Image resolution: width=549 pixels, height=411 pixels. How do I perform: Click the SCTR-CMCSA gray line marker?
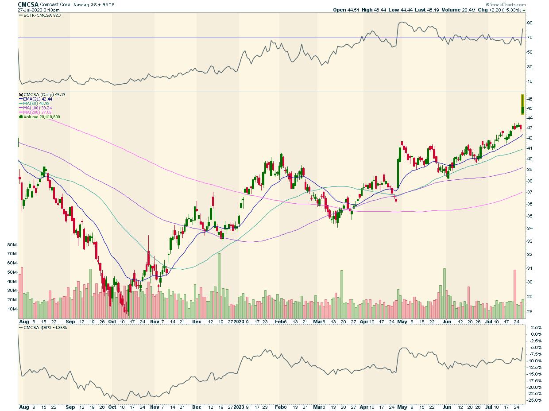tap(20, 15)
